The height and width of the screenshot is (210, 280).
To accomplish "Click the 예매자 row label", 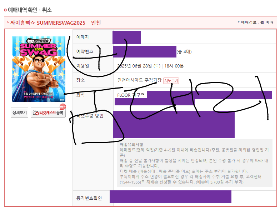I will (x=83, y=37).
